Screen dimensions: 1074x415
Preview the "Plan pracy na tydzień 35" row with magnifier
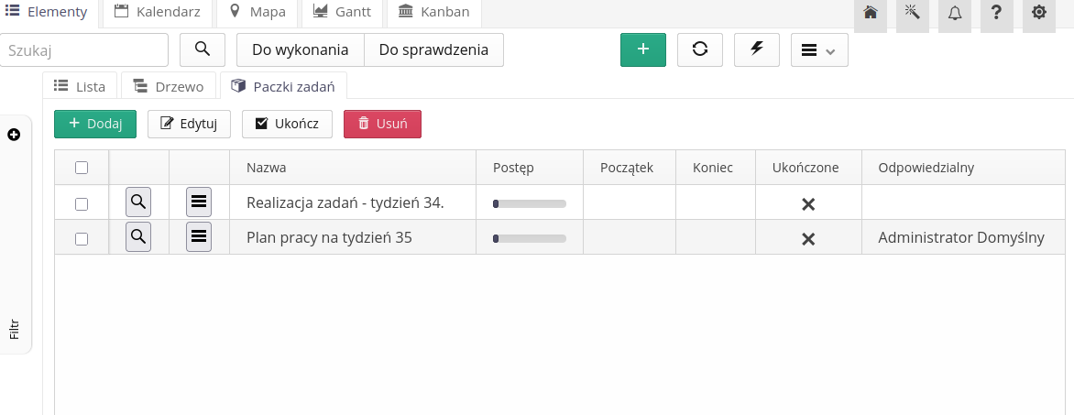138,237
